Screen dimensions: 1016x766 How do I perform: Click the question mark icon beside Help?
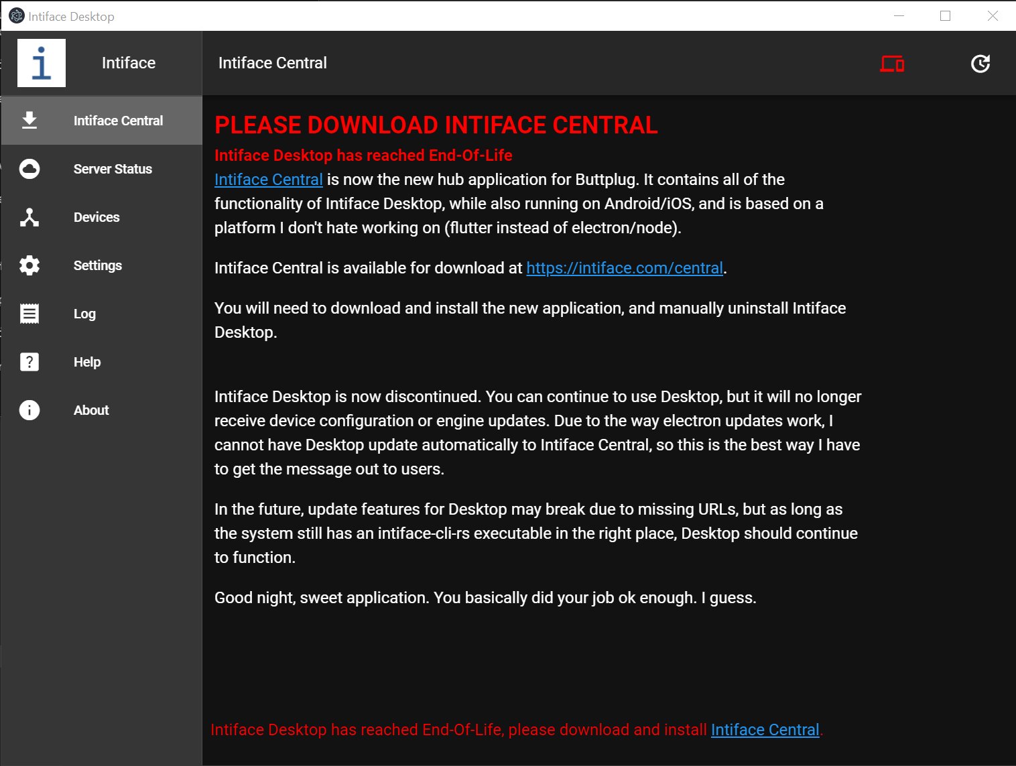[29, 362]
